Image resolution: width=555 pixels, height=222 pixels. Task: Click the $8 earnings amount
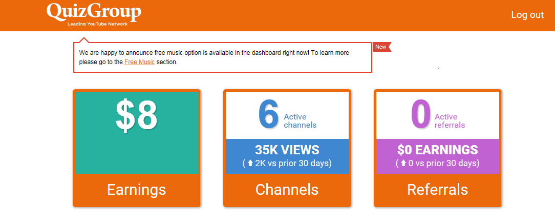point(136,115)
